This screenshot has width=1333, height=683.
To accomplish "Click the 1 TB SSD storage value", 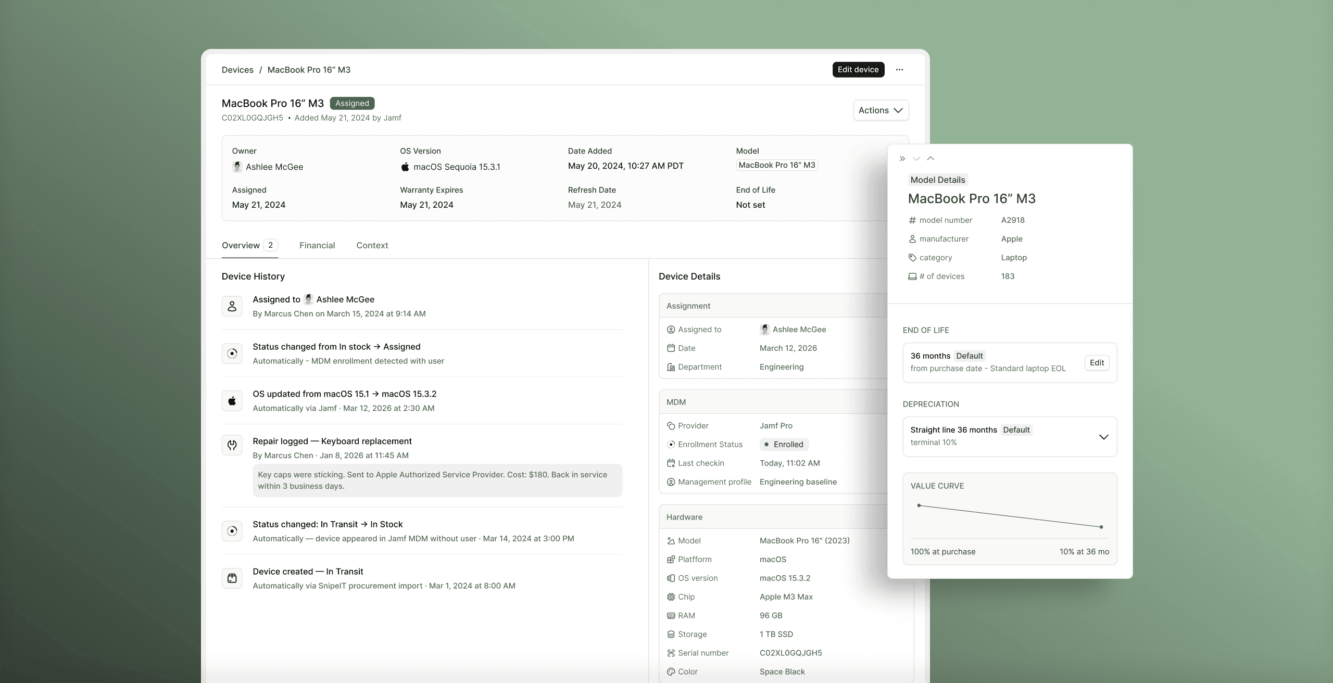I will point(776,635).
